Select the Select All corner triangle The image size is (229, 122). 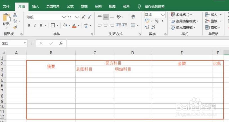click(x=3, y=53)
